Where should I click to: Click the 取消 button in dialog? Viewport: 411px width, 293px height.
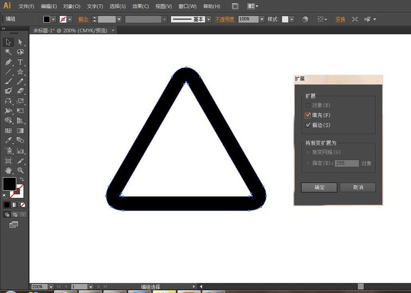click(358, 188)
